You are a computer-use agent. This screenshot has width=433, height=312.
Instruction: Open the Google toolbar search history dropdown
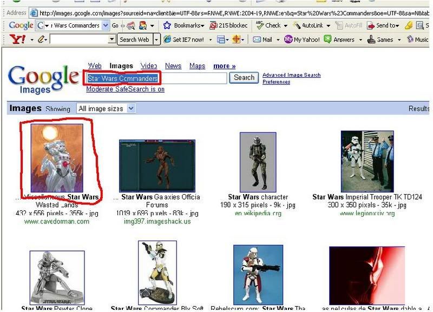[105, 25]
